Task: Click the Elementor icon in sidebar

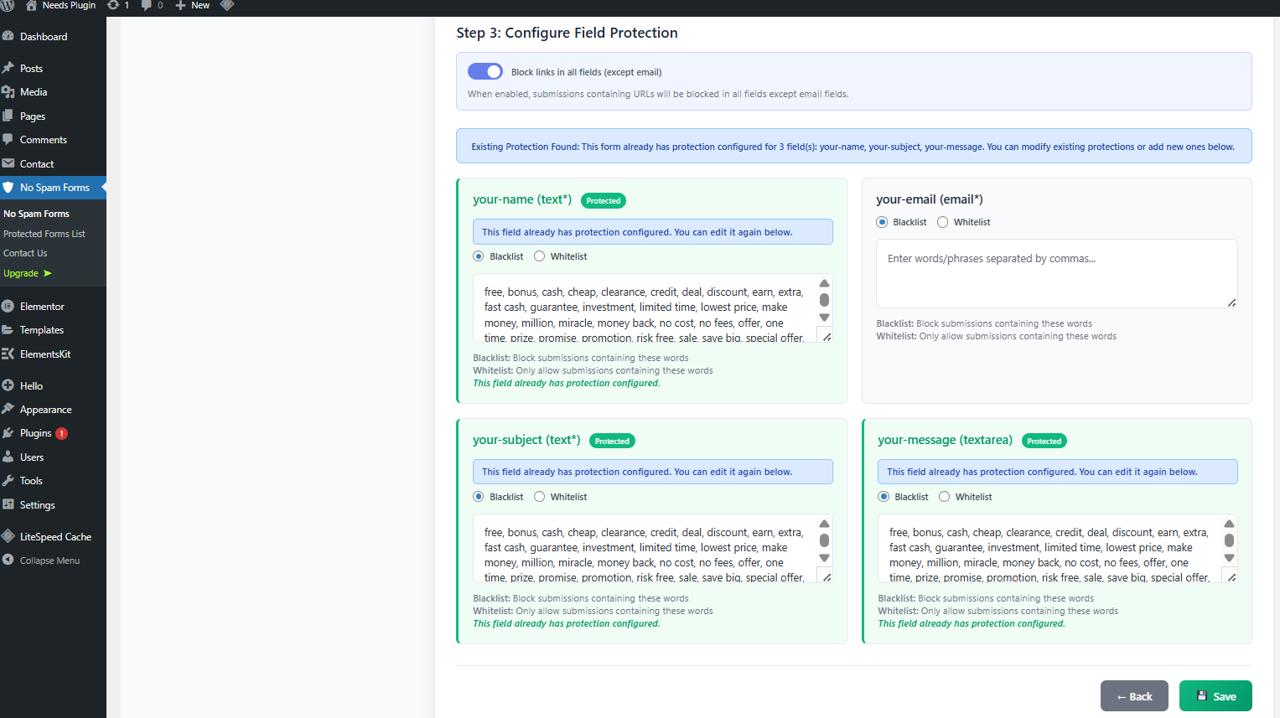Action: point(8,307)
